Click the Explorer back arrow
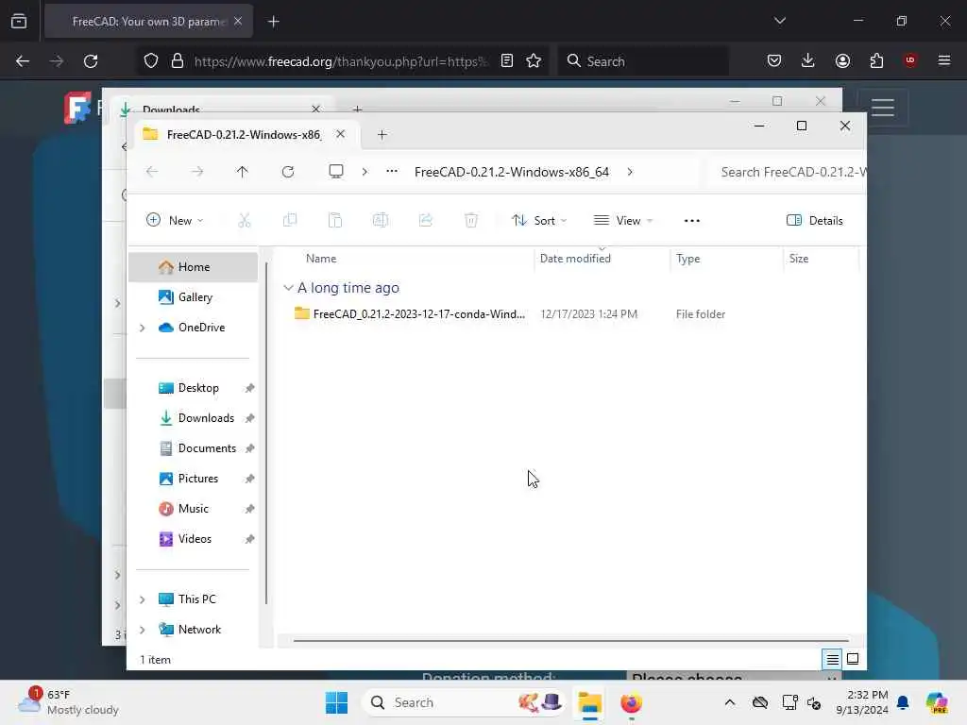This screenshot has height=725, width=967. tap(152, 172)
